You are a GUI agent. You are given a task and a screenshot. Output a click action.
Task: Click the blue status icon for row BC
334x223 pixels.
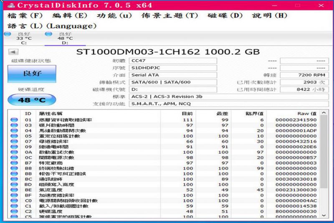pos(14,179)
